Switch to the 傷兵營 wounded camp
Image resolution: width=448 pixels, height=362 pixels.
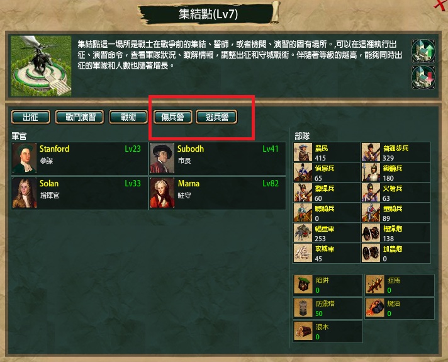(172, 117)
